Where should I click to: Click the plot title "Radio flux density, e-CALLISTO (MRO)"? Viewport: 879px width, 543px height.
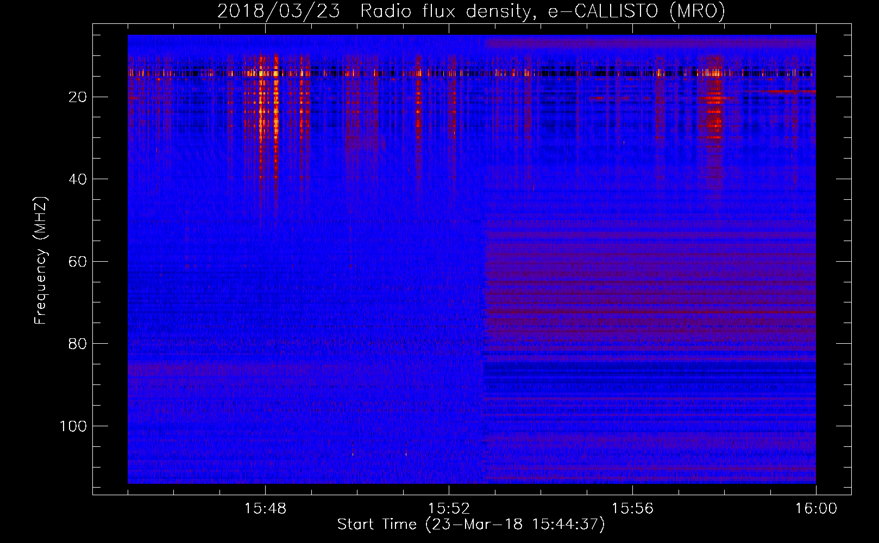tap(543, 11)
